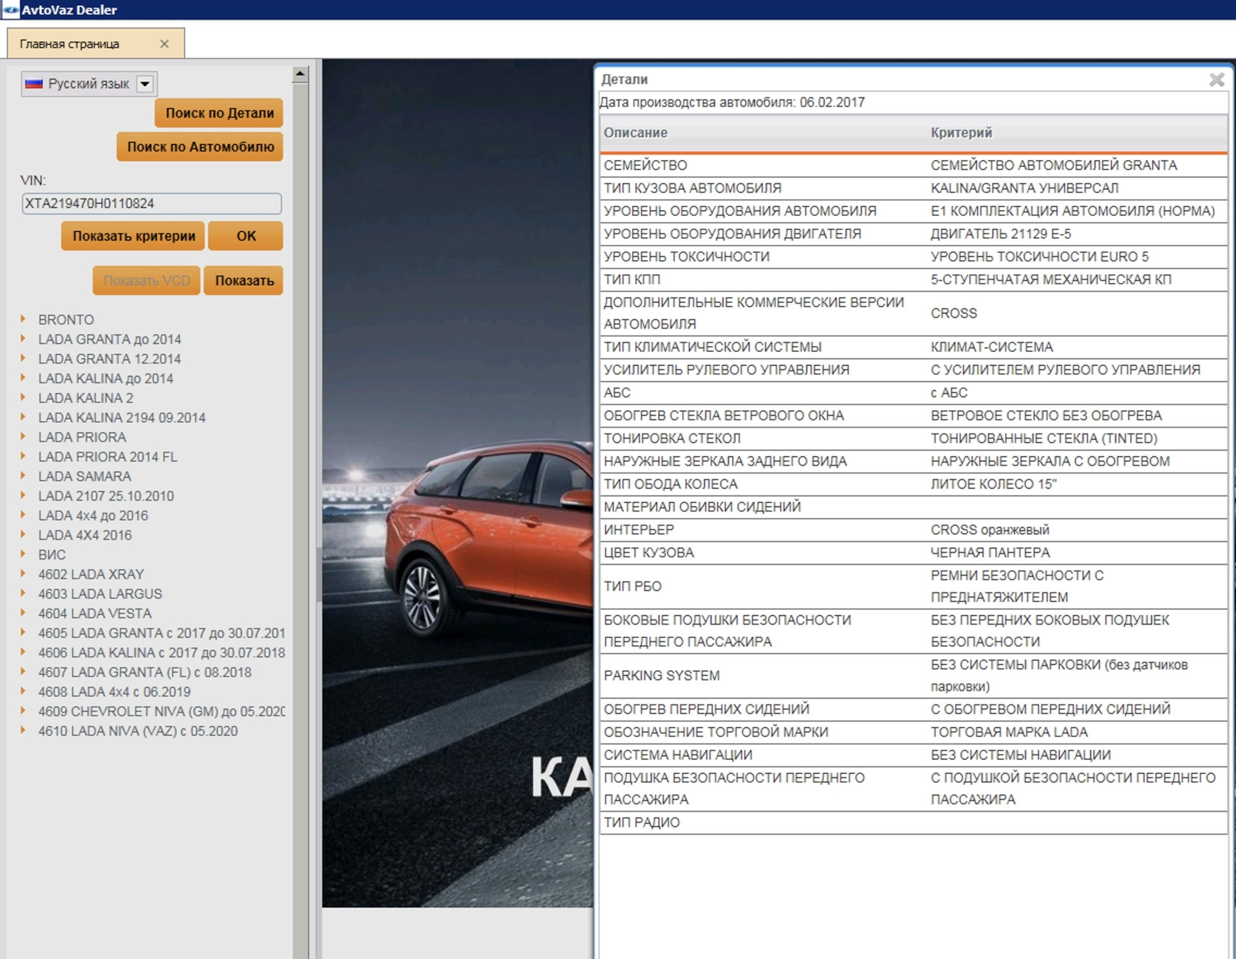This screenshot has height=959, width=1236.
Task: Click the ТИП КПП row
Action: click(913, 279)
